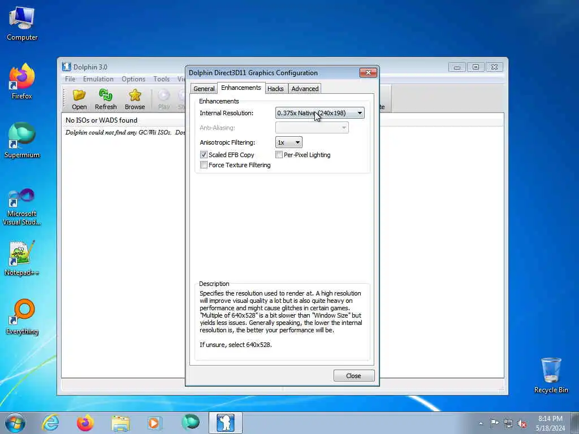Minimize the Dolphin 3.0 main window
Screen dimensions: 579x434
[457, 67]
